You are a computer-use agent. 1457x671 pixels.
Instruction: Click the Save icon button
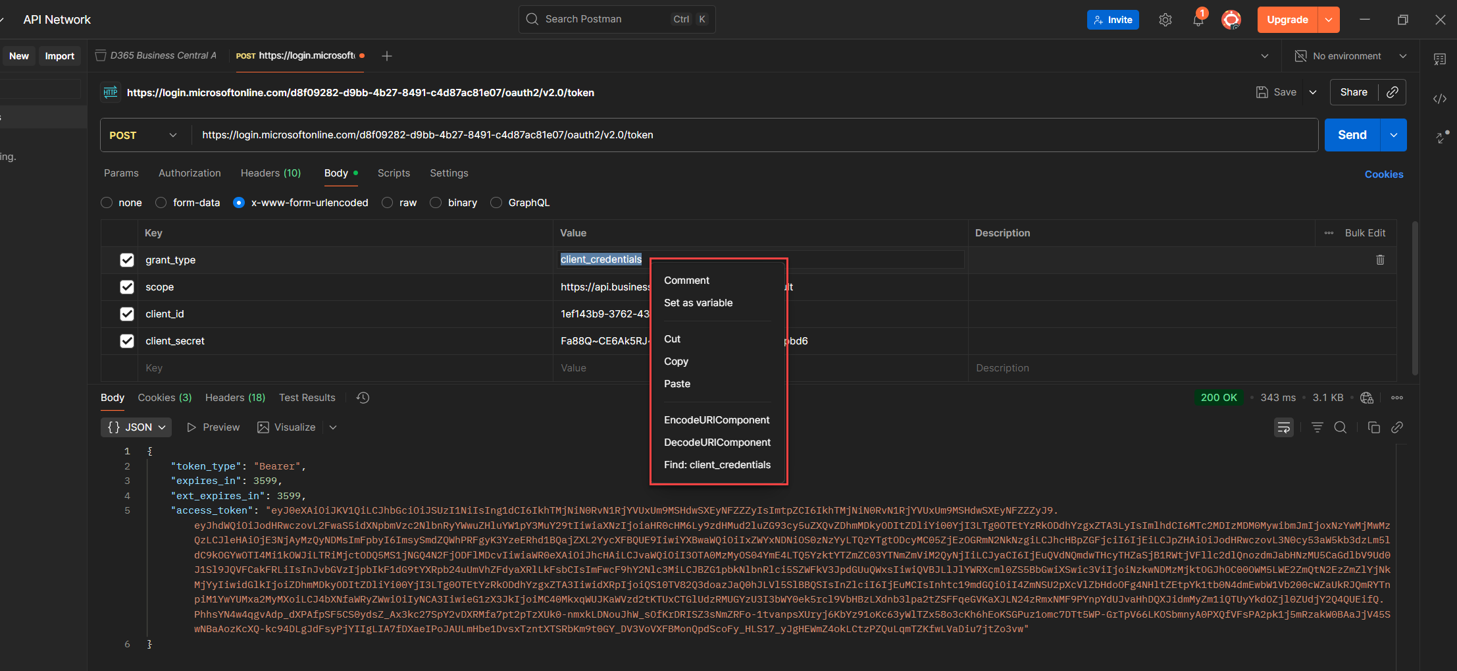[x=1276, y=92]
